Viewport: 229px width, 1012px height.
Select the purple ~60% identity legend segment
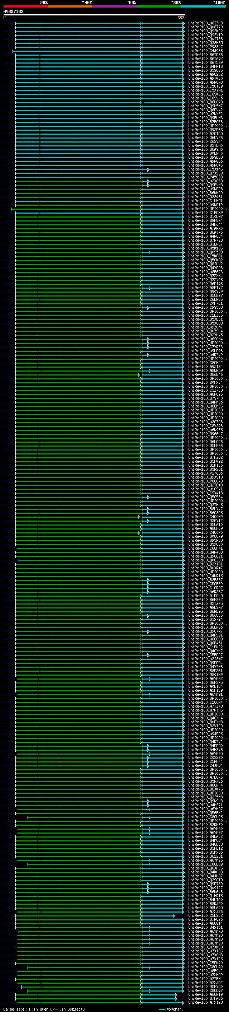click(x=114, y=6)
